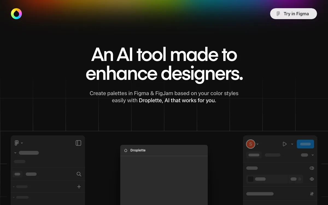Image resolution: width=328 pixels, height=205 pixels.
Task: Click the blue share button
Action: point(305,144)
